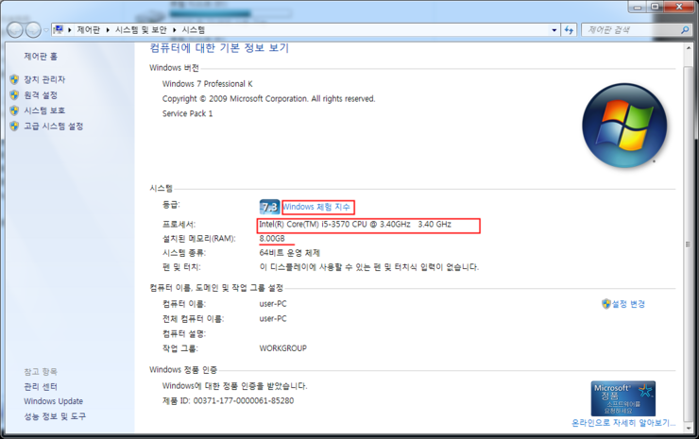Click 설정 변경 link
This screenshot has height=439, width=699.
coord(628,304)
